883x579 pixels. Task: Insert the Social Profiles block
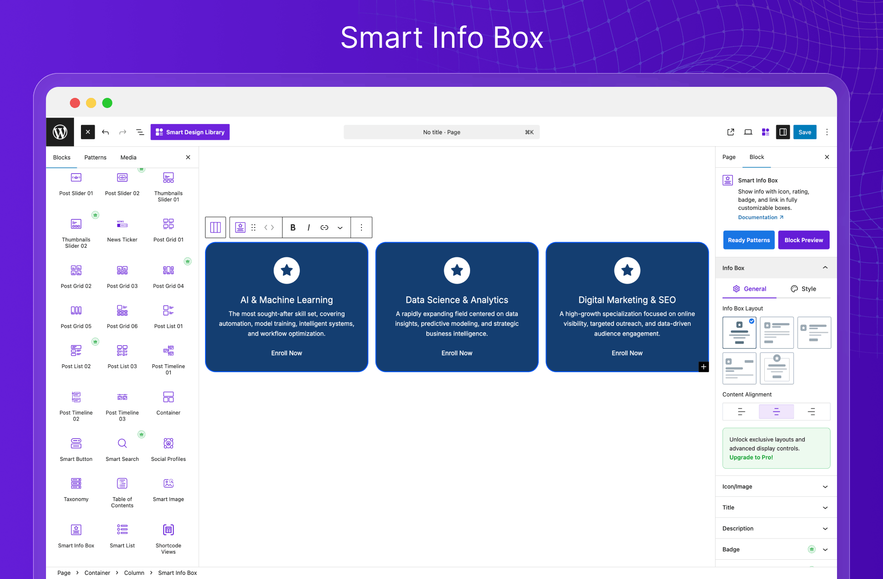click(x=168, y=443)
